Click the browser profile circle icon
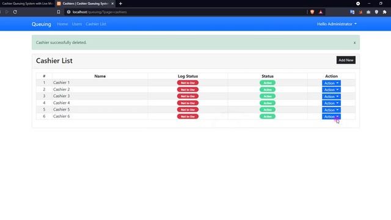Image resolution: width=391 pixels, height=220 pixels. coord(358,4)
